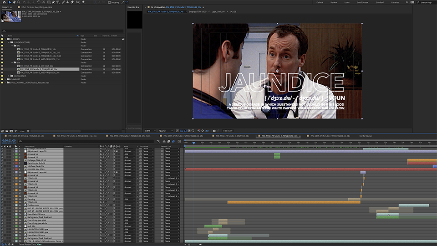Viewport: 437px width, 246px height.
Task: Open project flowchart view icon
Action: pos(123,39)
